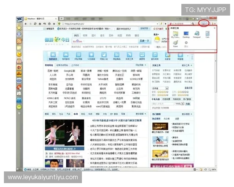Launch Desktop from external tools panel

pos(186,35)
